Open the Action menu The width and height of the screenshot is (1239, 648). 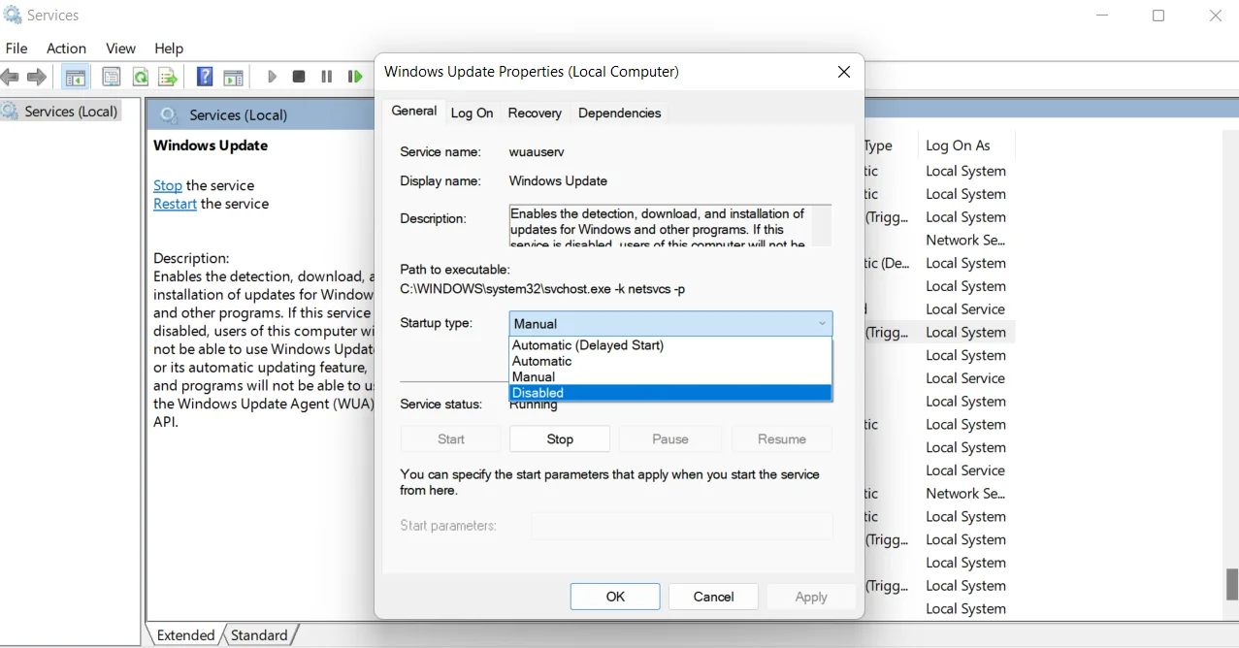point(66,49)
